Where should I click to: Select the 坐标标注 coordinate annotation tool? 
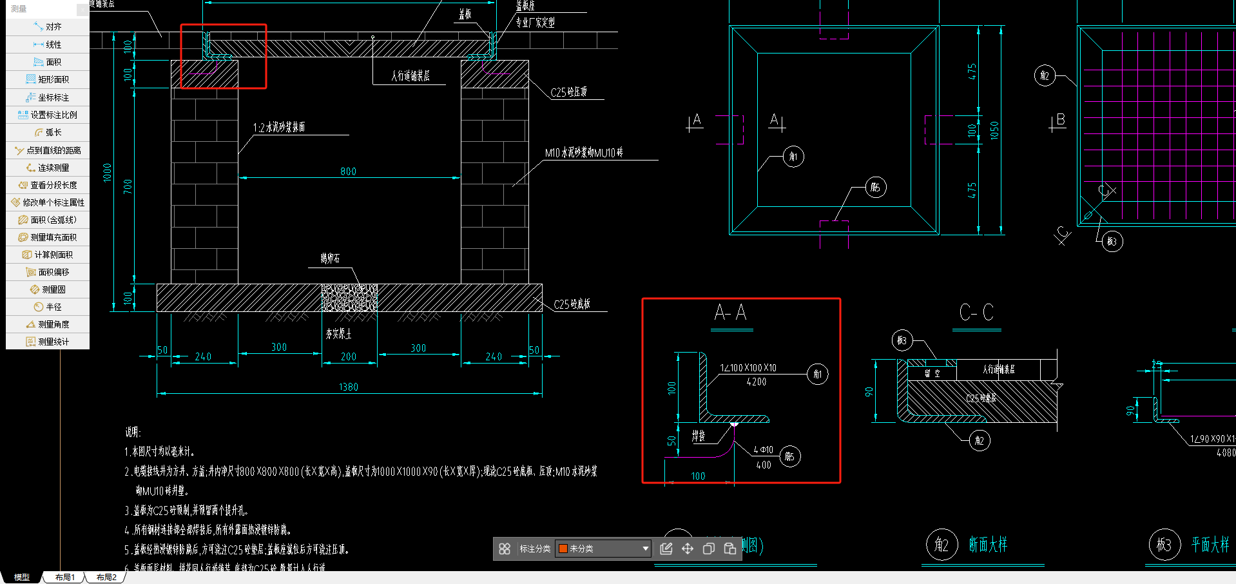(48, 97)
